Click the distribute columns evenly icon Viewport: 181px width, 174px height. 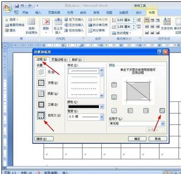point(139,26)
